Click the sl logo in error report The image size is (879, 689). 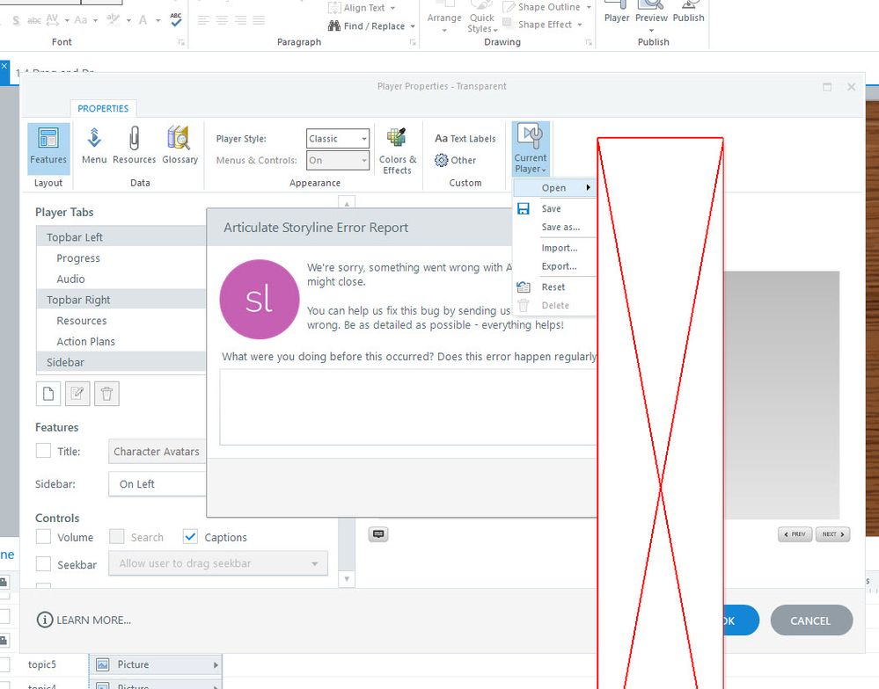coord(260,299)
